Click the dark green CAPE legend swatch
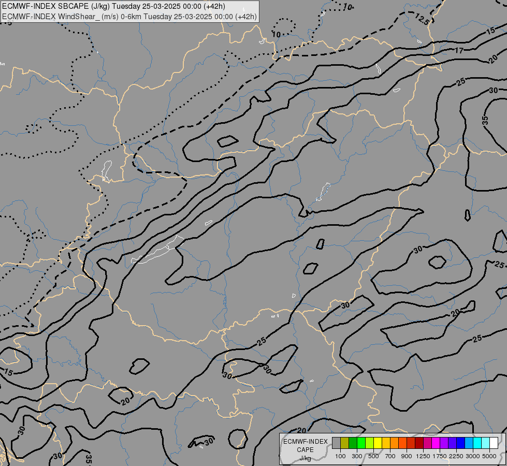Screen dimensions: 507x466 353,443
